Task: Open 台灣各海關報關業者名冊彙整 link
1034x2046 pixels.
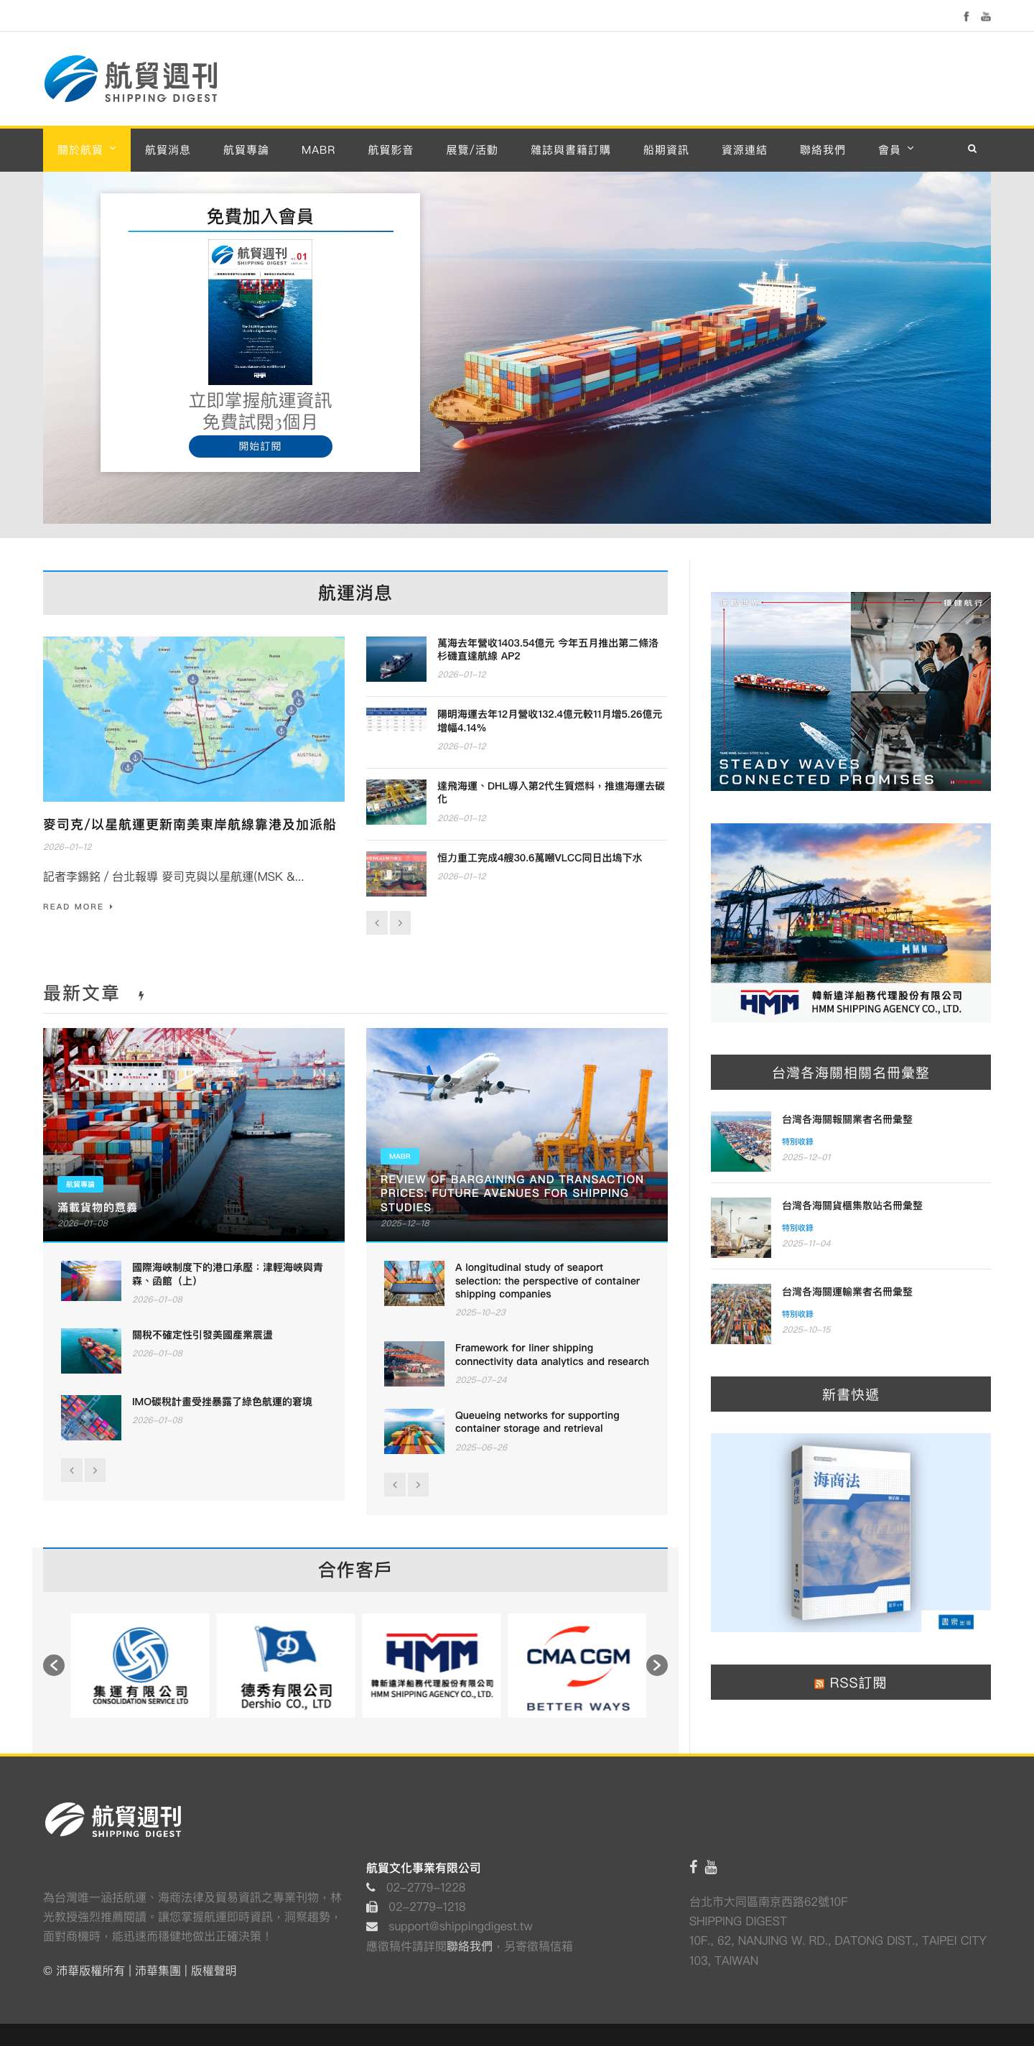Action: point(847,1119)
